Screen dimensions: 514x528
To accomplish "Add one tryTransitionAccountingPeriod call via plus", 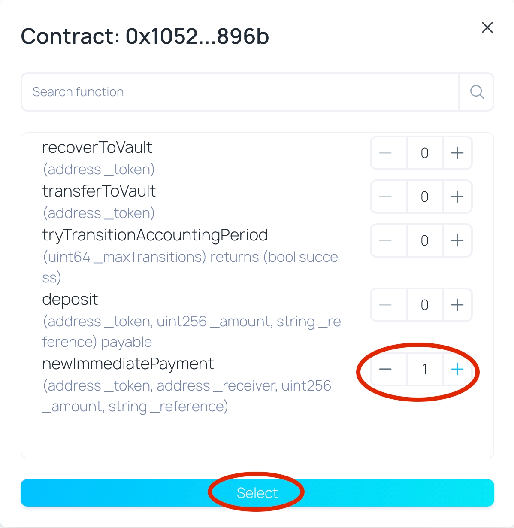I will pos(457,240).
